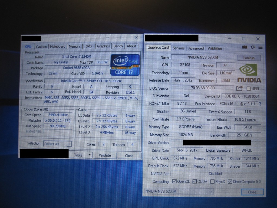The height and width of the screenshot is (208, 277).
Task: Open the Memory tab in CPU-Z
Action: coord(75,46)
